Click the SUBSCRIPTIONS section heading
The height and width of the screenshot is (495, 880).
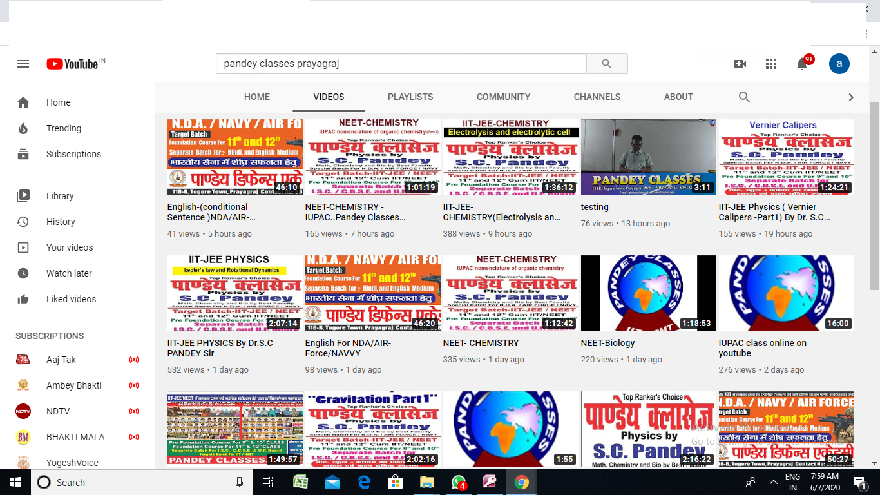click(x=50, y=336)
